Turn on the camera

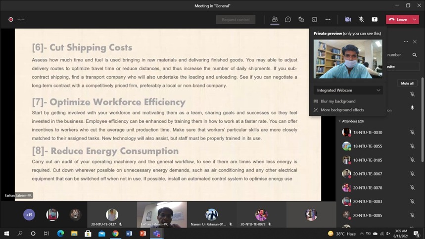pos(348,19)
